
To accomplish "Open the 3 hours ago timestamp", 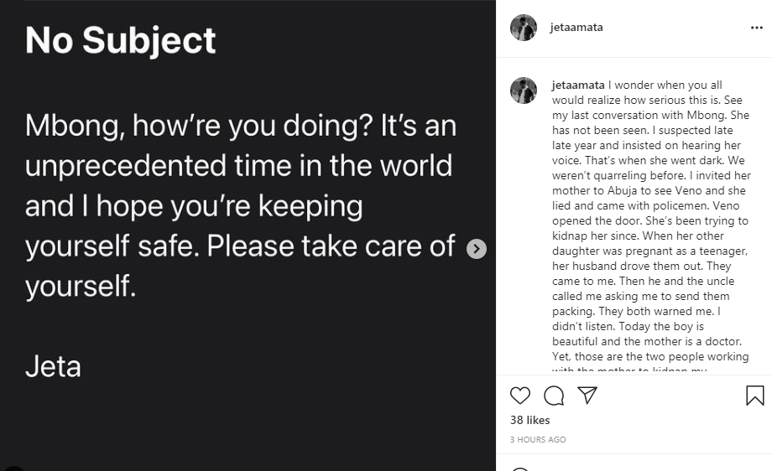I will 538,439.
